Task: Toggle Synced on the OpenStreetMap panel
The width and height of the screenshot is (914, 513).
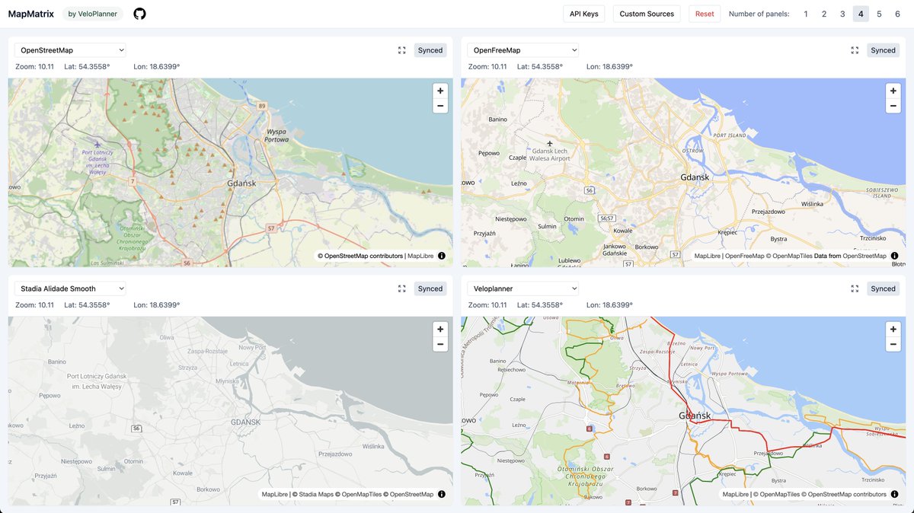Action: point(430,50)
